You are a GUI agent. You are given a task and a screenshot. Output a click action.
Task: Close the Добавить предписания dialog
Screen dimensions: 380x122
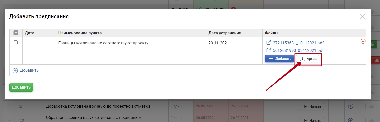click(363, 17)
